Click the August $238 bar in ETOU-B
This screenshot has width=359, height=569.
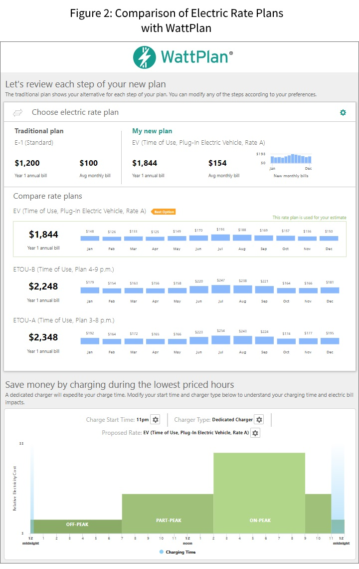point(242,289)
